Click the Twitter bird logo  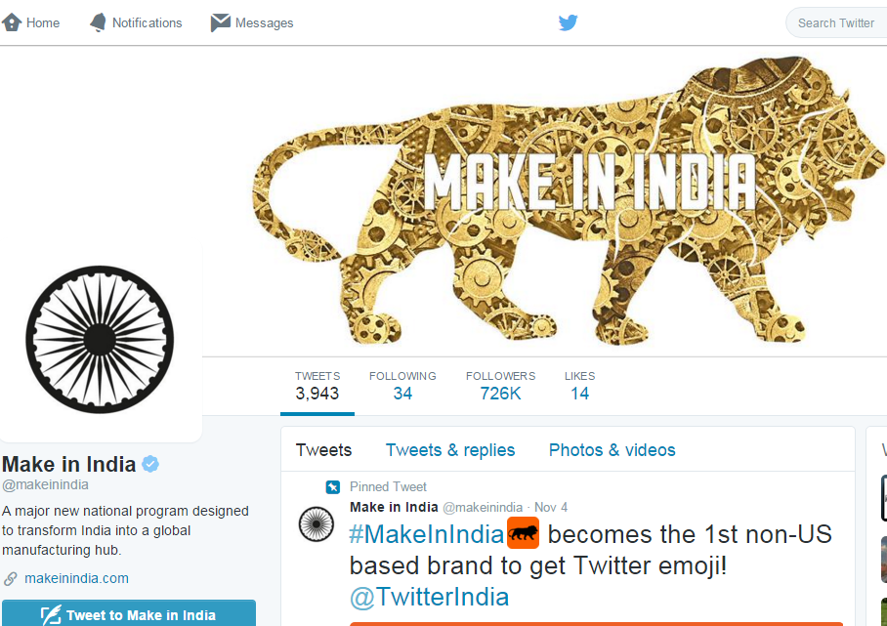pyautogui.click(x=568, y=22)
